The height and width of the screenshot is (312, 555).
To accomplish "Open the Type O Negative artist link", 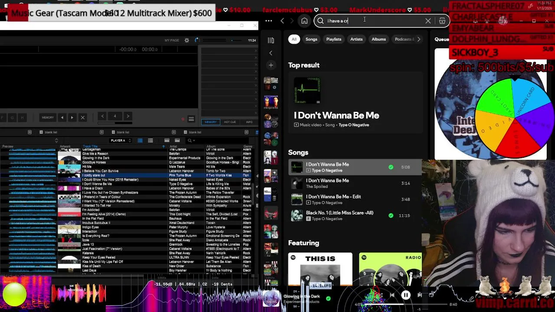I will (x=354, y=125).
